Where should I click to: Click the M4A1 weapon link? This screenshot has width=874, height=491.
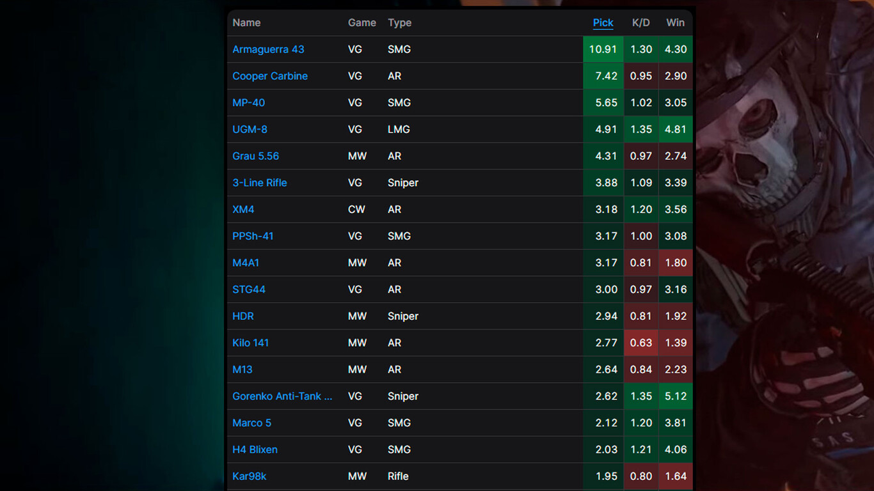(246, 263)
